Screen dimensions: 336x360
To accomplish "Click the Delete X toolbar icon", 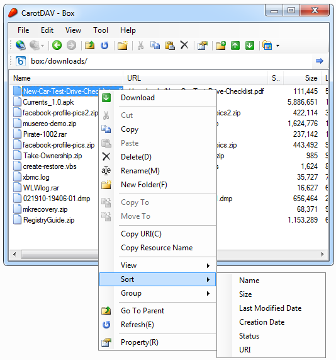I will (184, 45).
